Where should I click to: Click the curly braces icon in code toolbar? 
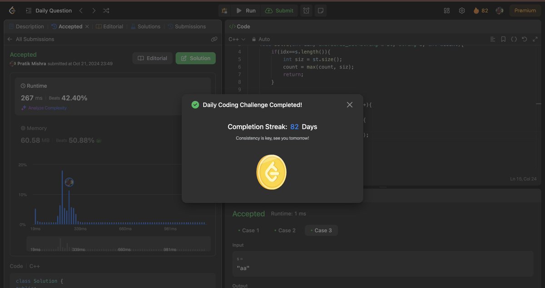coord(514,39)
